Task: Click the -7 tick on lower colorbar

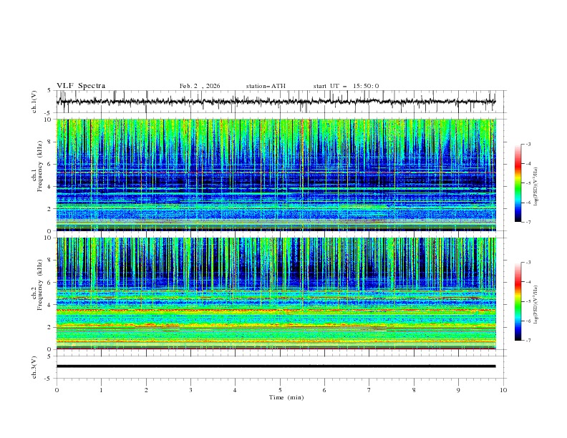Action: [x=527, y=340]
